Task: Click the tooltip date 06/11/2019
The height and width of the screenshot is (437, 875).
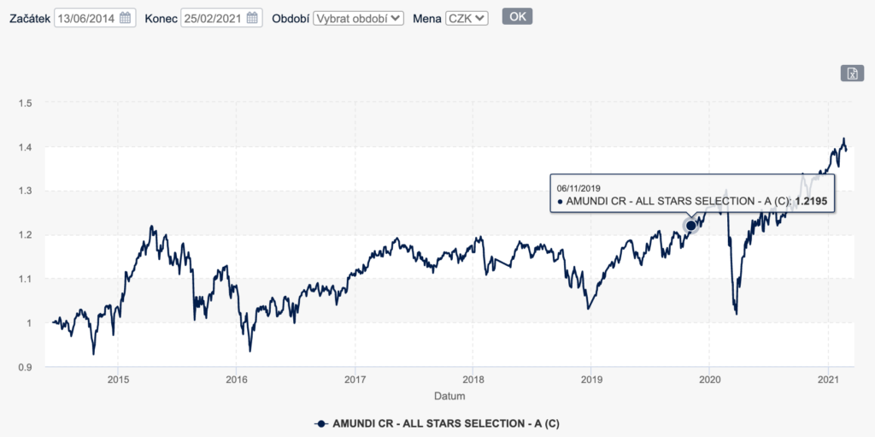Action: click(577, 187)
